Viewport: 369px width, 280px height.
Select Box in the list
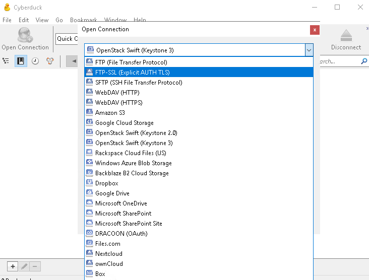click(199, 274)
